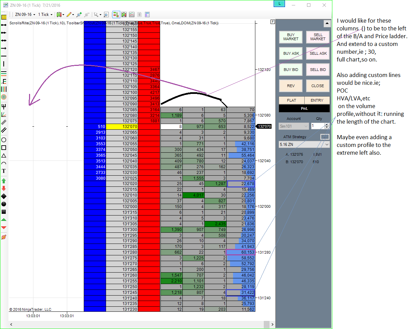Click the ask size 4217 cell

tap(149, 92)
